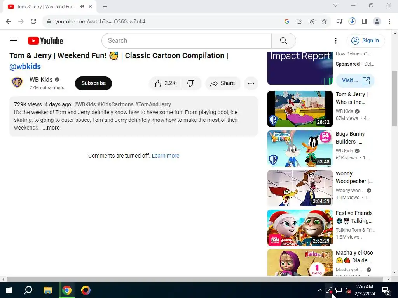This screenshot has width=398, height=298.
Task: Click the Google icon in address bar
Action: (x=287, y=21)
